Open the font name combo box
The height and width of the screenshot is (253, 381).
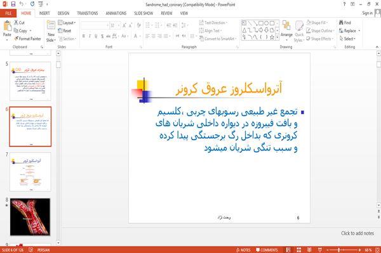click(95, 25)
